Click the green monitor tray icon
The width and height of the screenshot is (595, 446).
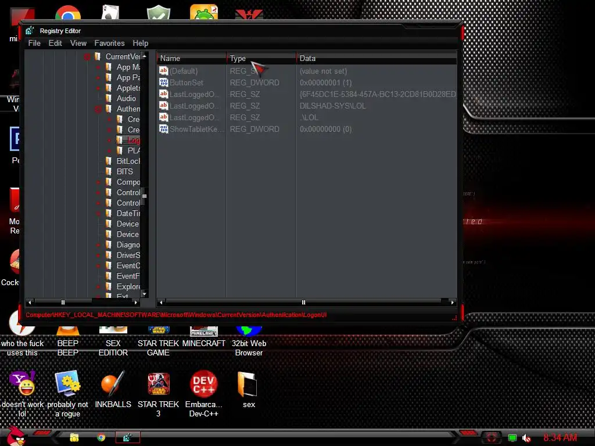512,438
